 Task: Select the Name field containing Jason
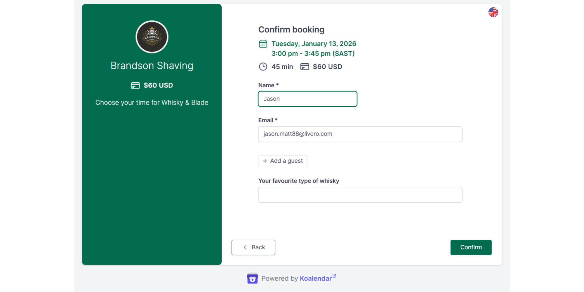point(307,99)
